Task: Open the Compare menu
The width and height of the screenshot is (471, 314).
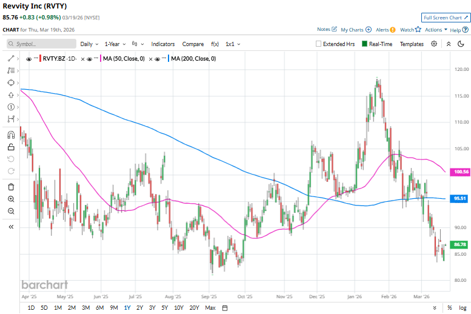Action: coord(193,44)
